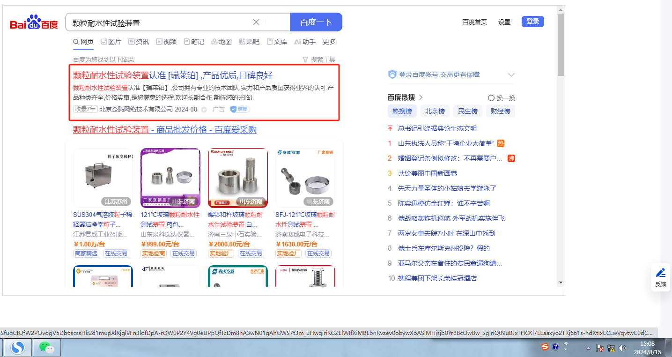Image resolution: width=672 pixels, height=357 pixels.
Task: Open the 瑞莱铂 ad result title
Action: point(173,75)
